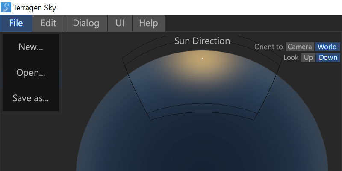Screen dimensions: 342x171
Task: Click the Look label
Action: (291, 58)
